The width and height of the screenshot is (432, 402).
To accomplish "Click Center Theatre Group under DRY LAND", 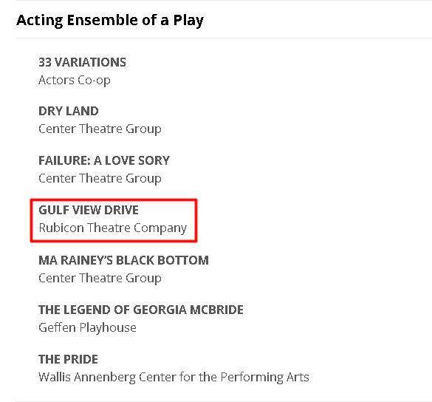I will tap(100, 129).
